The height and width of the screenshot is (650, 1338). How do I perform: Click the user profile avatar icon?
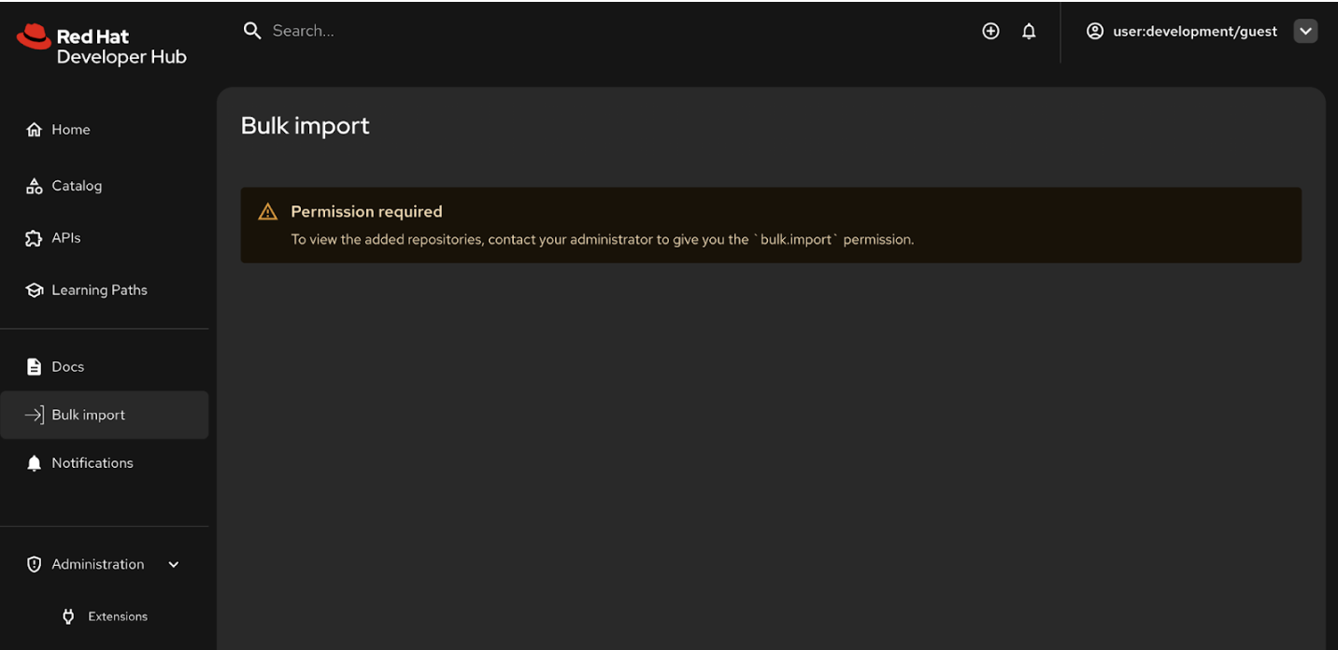1095,31
